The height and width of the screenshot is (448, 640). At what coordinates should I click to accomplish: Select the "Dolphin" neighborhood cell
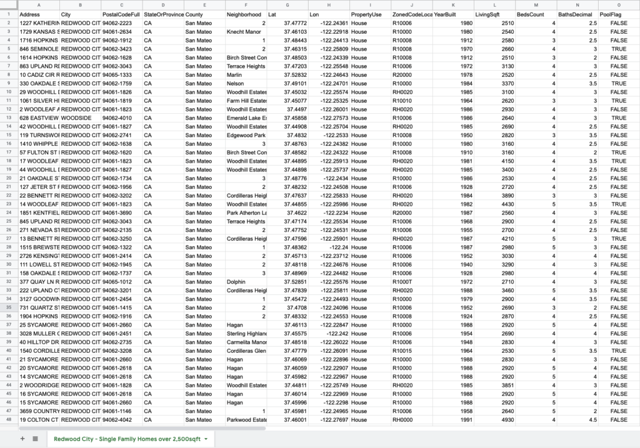coord(246,282)
